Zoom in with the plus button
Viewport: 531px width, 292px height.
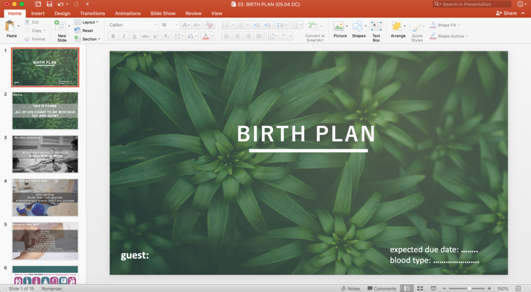coord(490,288)
